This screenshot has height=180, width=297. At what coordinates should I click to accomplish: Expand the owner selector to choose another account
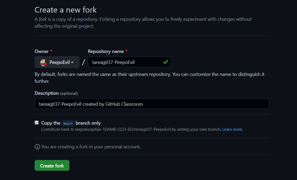coord(57,62)
